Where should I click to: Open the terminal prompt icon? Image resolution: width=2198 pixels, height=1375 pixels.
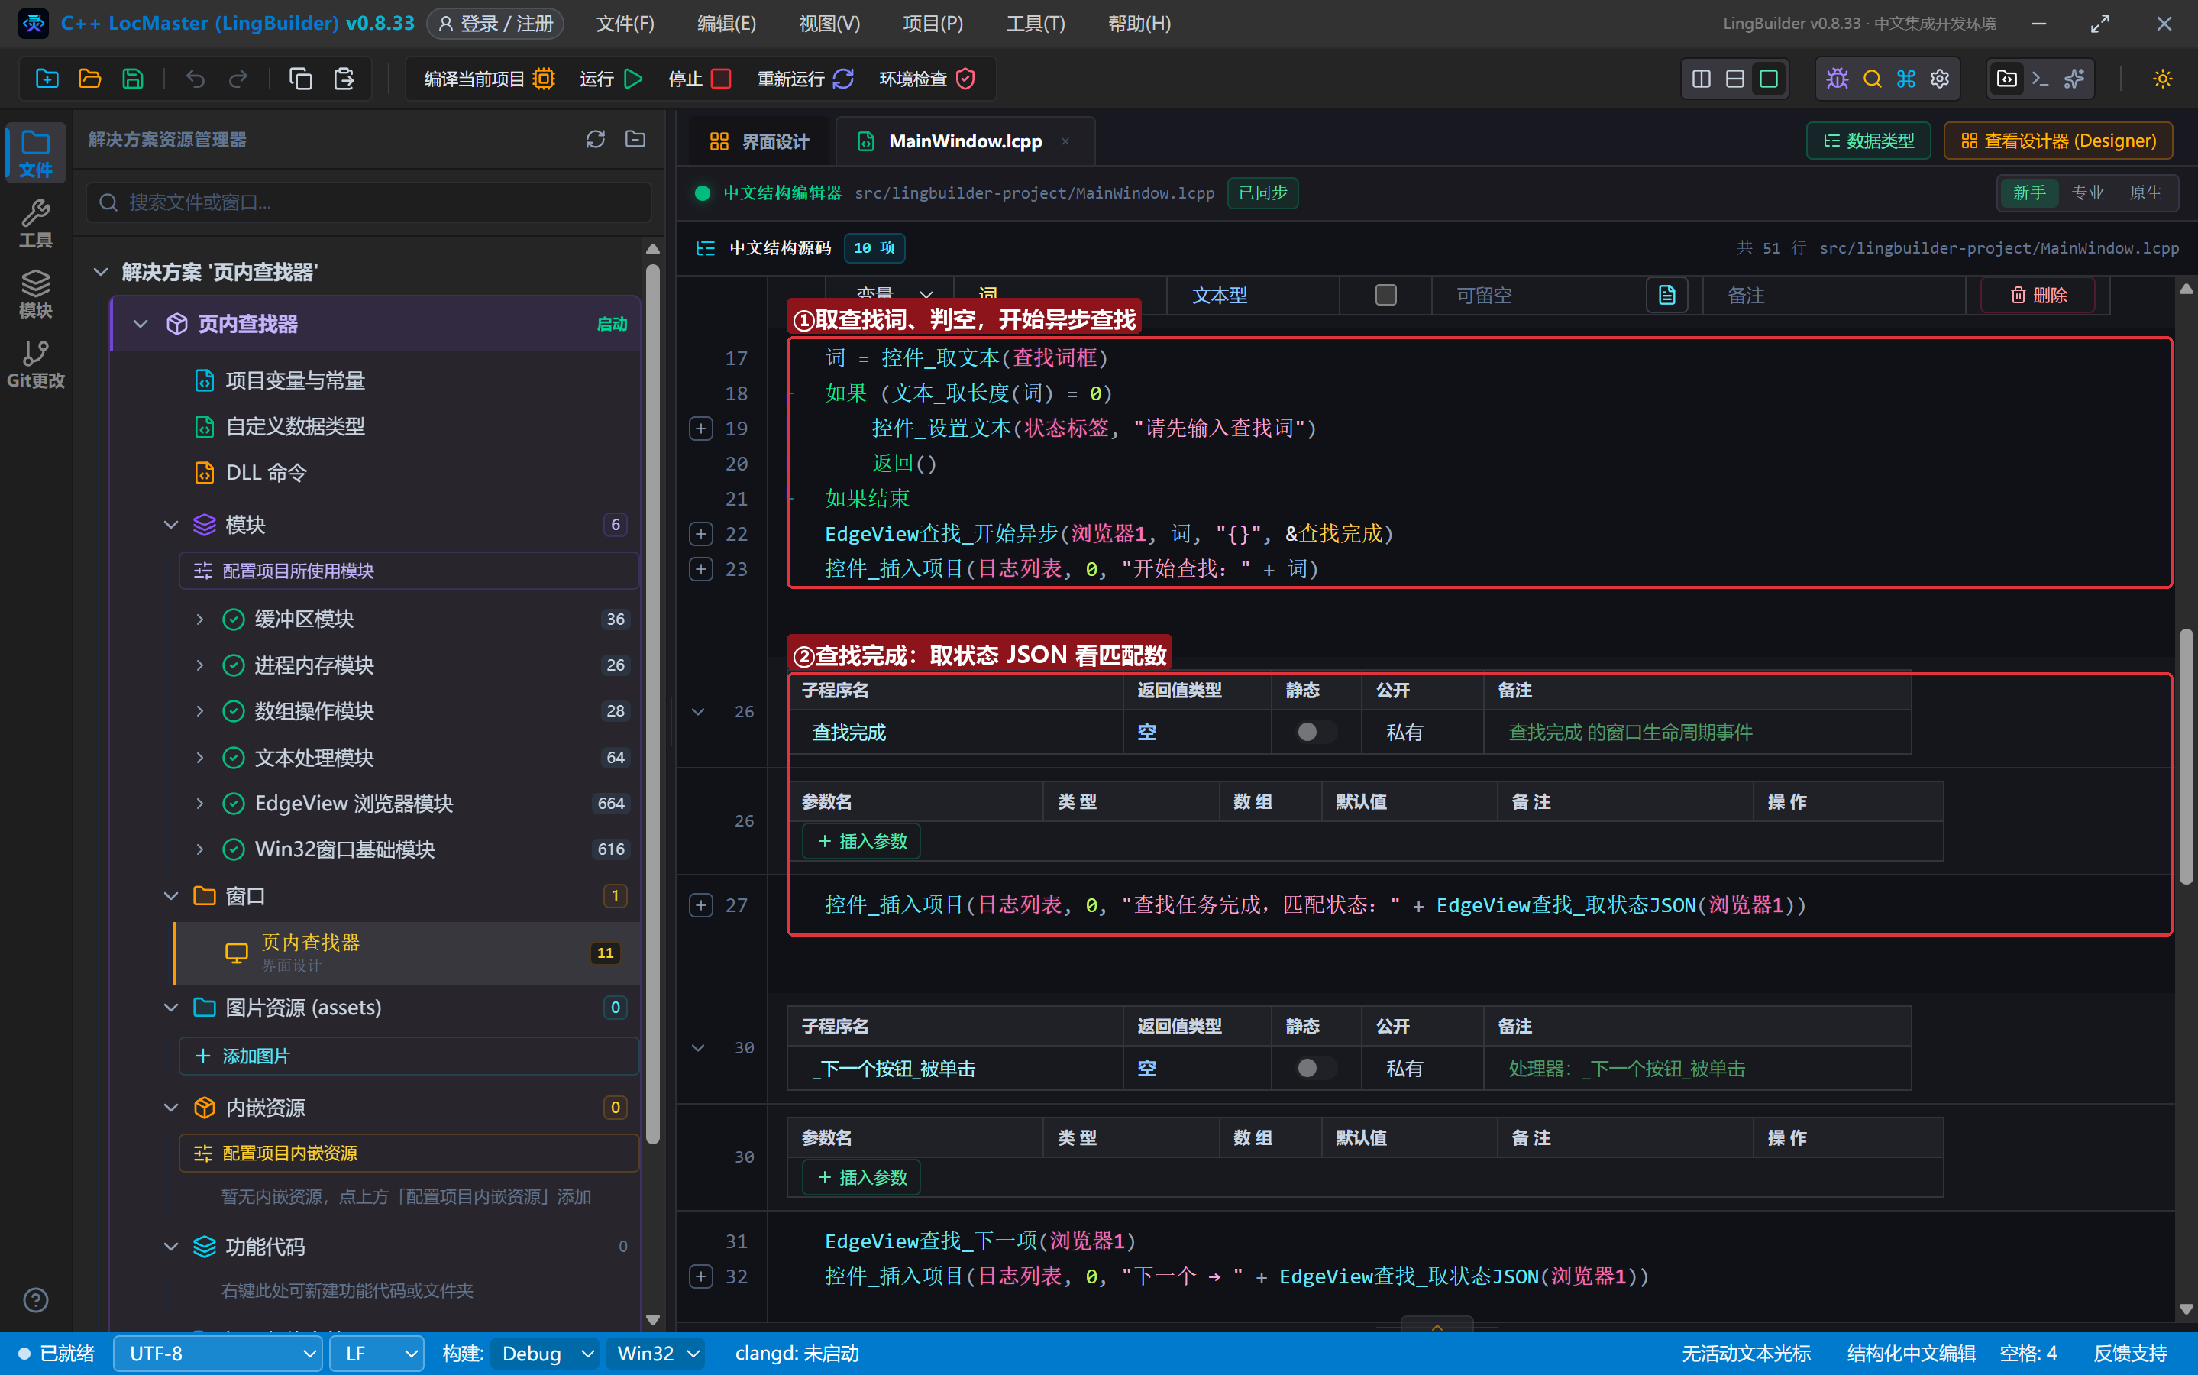(x=2040, y=79)
